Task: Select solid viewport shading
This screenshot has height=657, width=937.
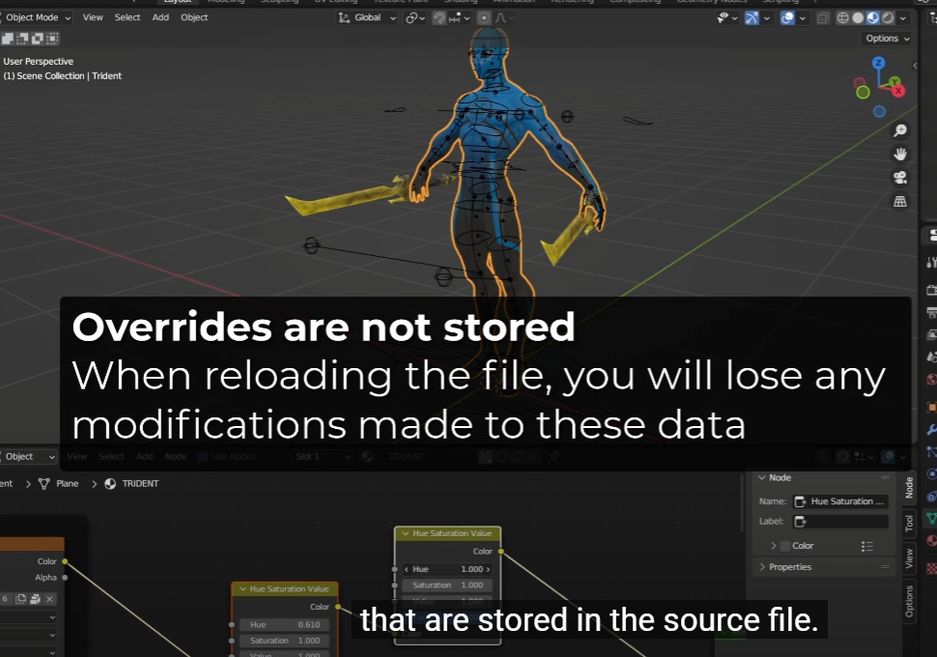Action: pos(858,18)
